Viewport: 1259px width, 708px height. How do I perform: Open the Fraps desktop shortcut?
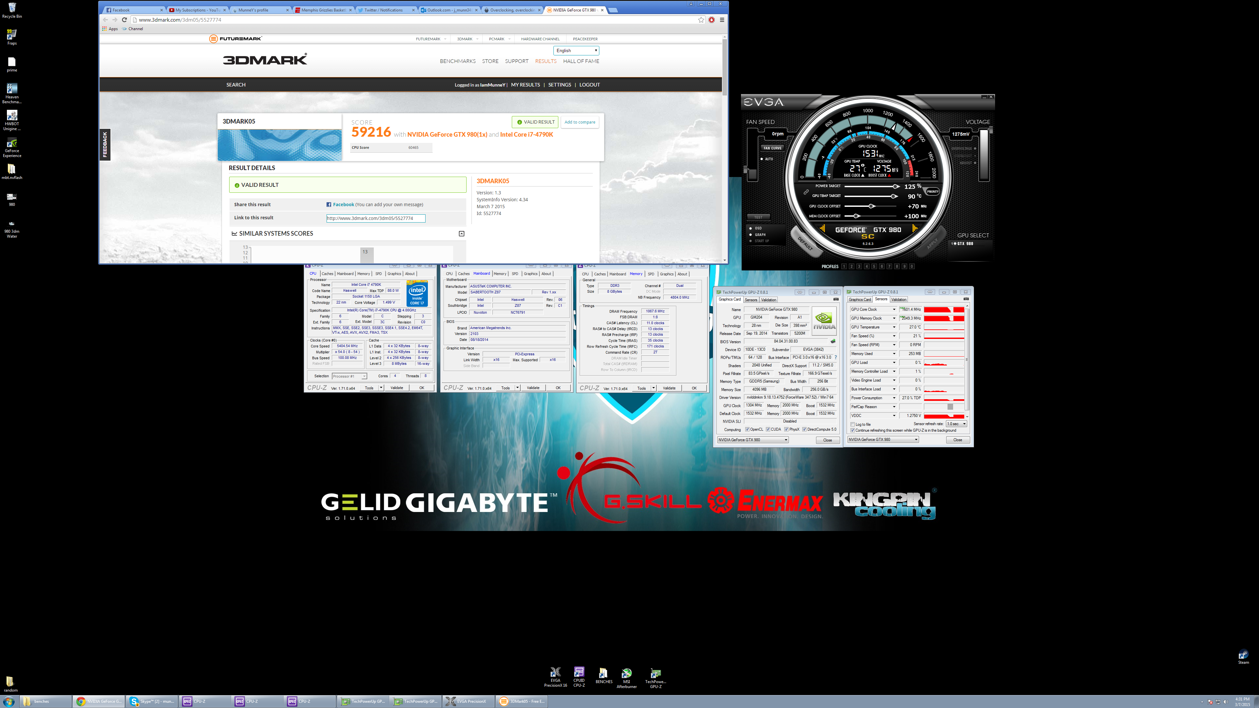pyautogui.click(x=12, y=37)
